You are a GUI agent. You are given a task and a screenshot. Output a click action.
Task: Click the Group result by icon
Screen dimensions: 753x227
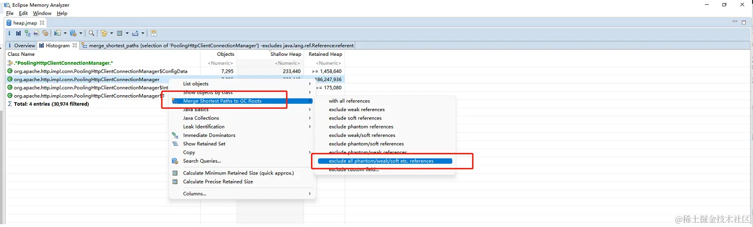click(104, 33)
